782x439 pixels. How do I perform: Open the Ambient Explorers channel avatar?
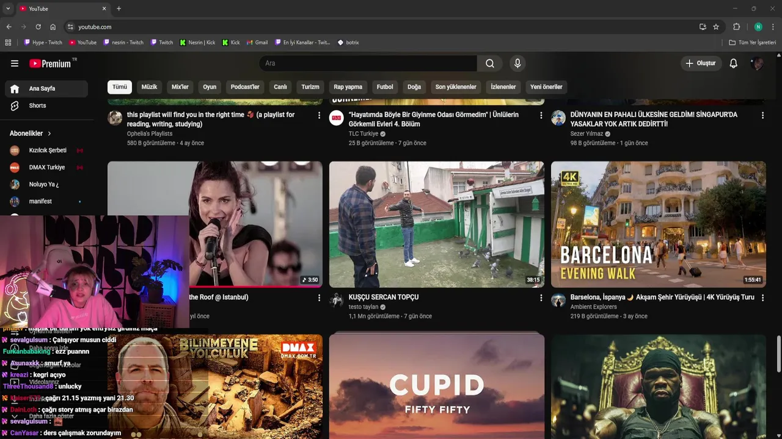click(x=558, y=300)
